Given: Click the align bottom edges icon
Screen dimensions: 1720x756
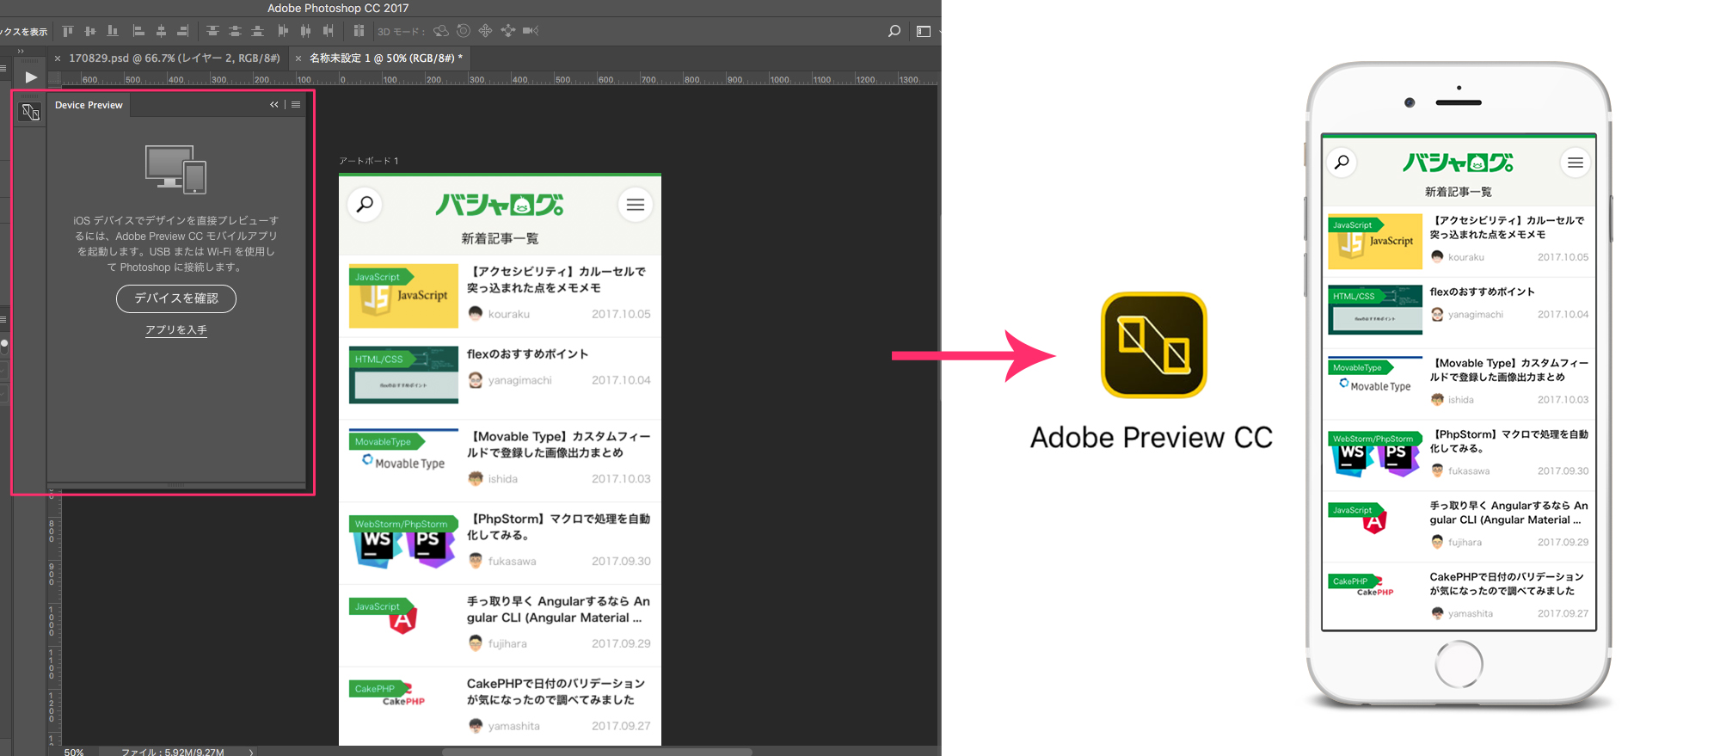Looking at the screenshot, I should (x=113, y=31).
